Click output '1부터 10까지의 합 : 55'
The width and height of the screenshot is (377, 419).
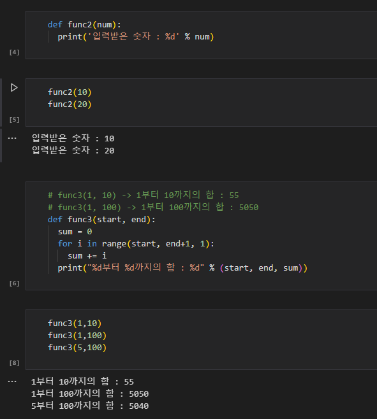(x=82, y=381)
